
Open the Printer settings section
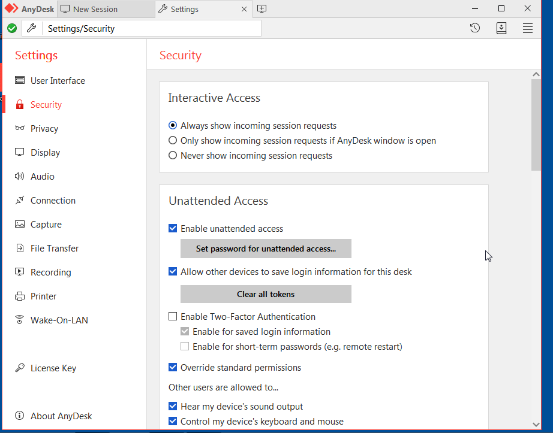[x=43, y=296]
